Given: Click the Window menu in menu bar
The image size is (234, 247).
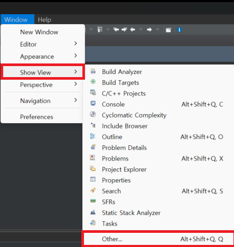Looking at the screenshot, I should (x=17, y=19).
